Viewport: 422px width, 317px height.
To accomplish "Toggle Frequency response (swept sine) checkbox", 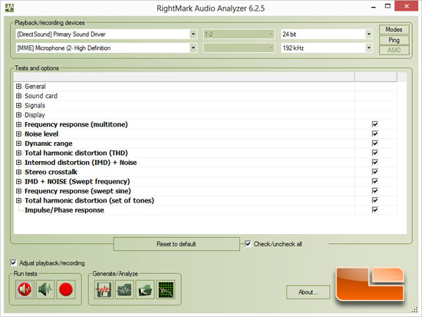I will point(375,190).
